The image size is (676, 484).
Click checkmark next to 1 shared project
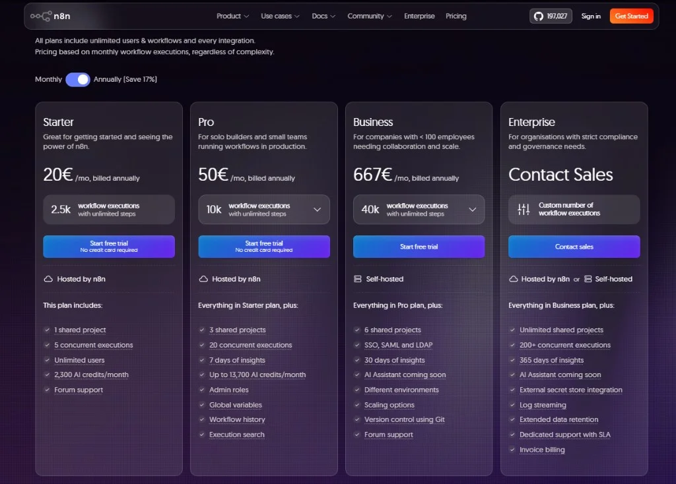point(47,330)
